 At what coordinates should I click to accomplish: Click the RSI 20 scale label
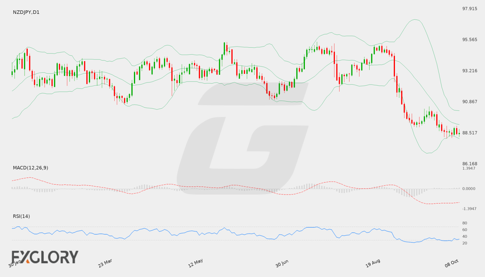[465, 243]
